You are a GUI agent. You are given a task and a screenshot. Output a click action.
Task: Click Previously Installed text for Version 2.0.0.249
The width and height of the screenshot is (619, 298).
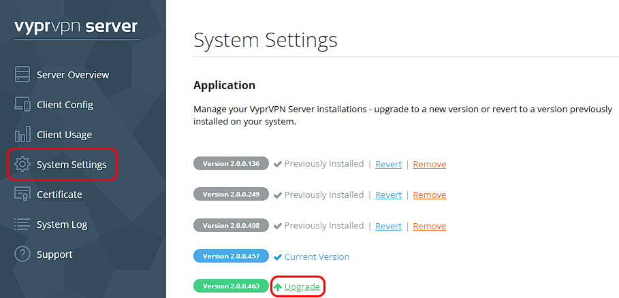(324, 195)
